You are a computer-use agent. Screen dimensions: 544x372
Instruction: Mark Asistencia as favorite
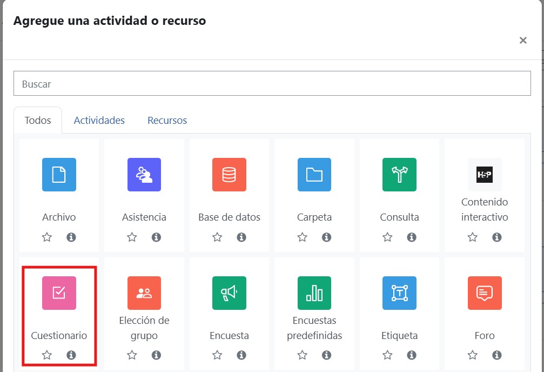coord(132,237)
